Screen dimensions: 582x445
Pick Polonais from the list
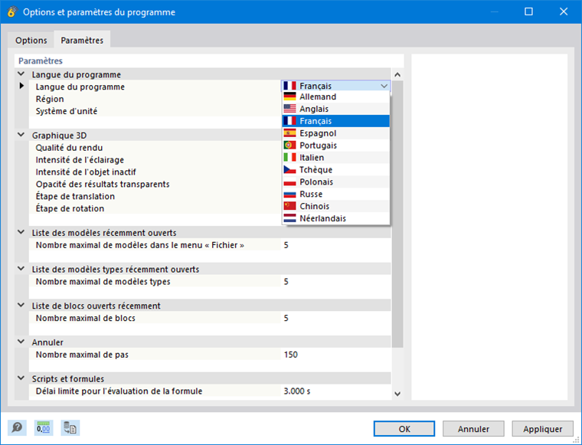click(336, 182)
